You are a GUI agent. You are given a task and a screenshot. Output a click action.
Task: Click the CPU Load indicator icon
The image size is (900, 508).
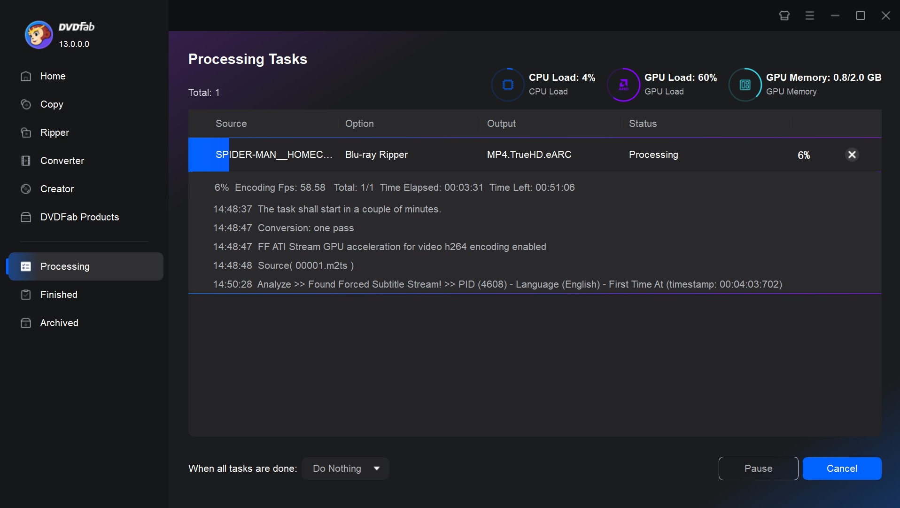click(x=508, y=85)
